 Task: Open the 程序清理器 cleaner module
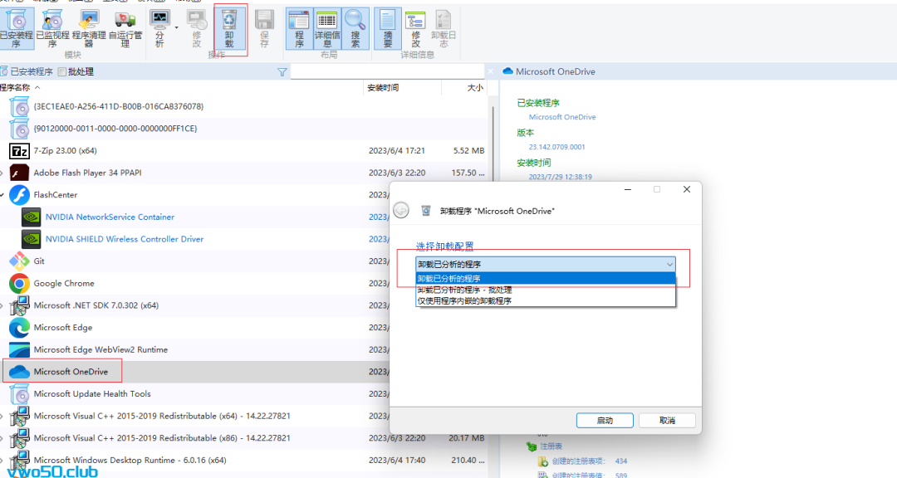89,28
